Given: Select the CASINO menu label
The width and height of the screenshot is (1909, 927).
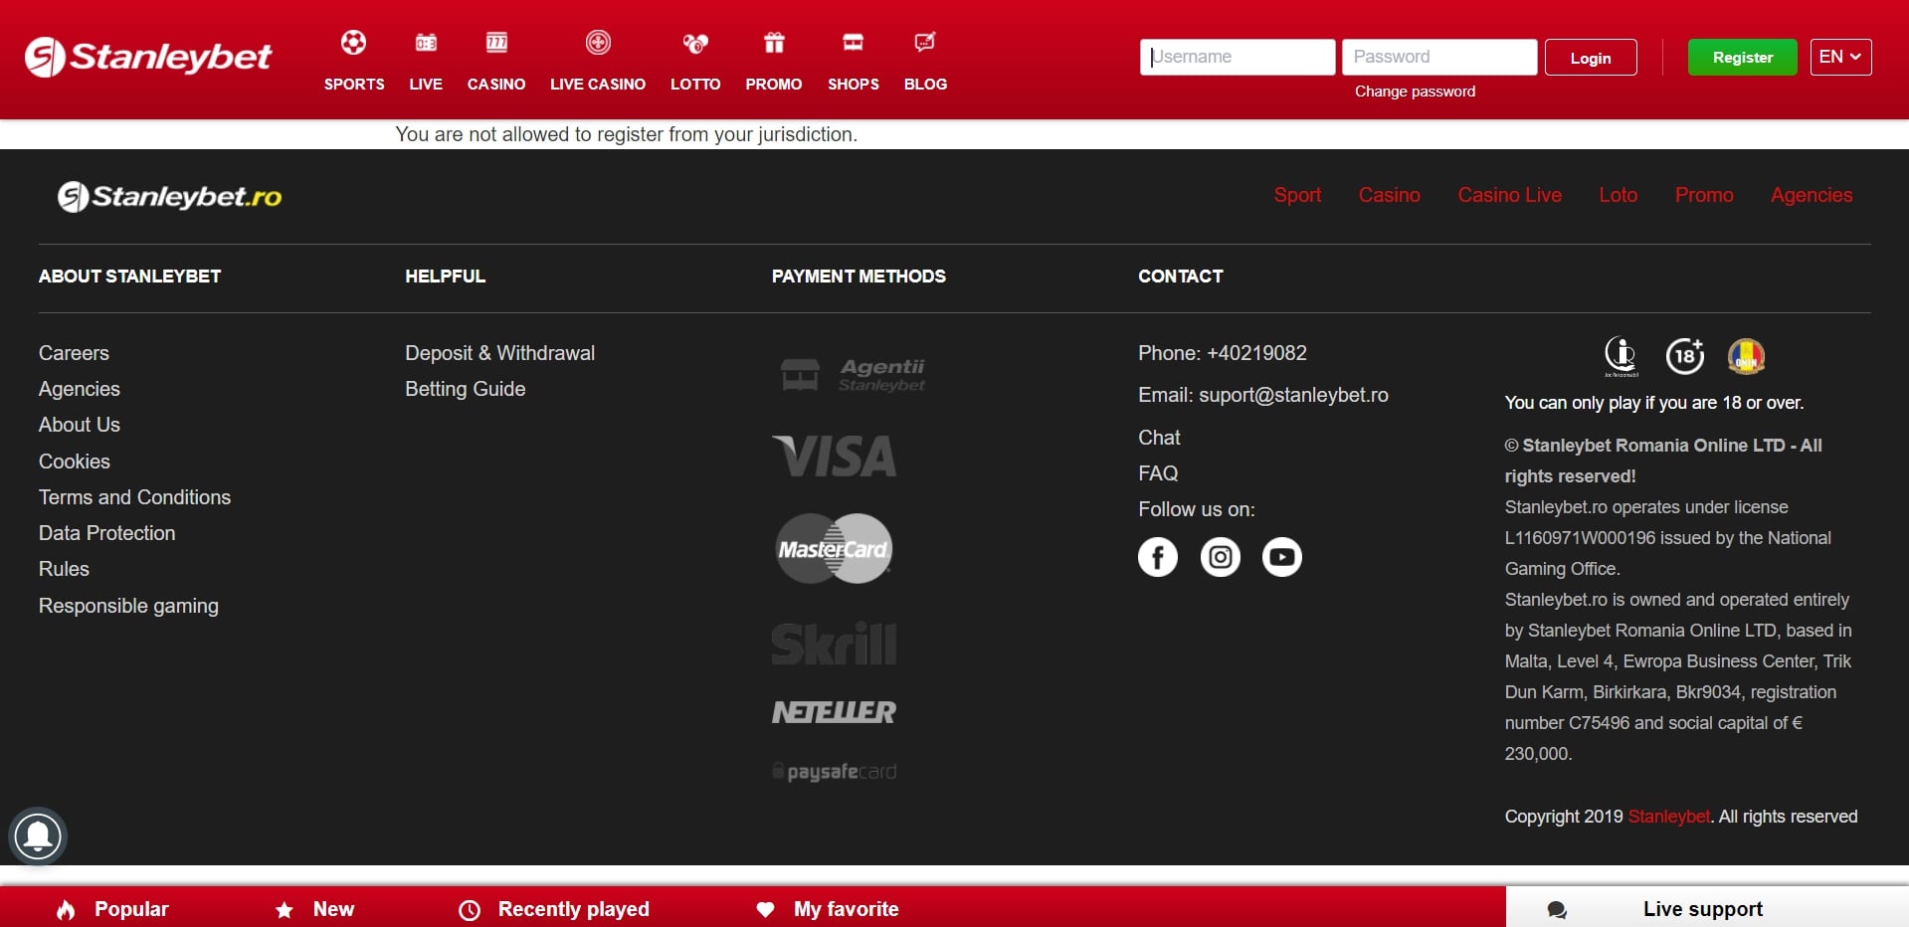Looking at the screenshot, I should point(496,85).
